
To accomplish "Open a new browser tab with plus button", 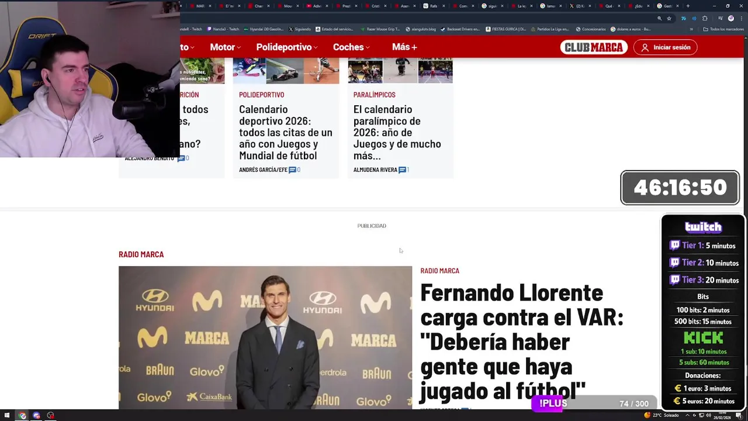I will click(688, 6).
